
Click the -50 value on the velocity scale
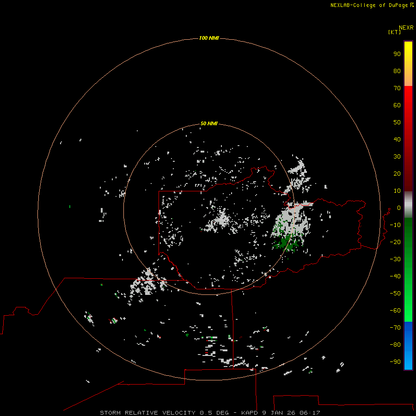tap(395, 294)
